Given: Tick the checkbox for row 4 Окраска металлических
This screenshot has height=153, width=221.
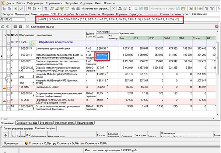Looking at the screenshot, I should pyautogui.click(x=8, y=69).
